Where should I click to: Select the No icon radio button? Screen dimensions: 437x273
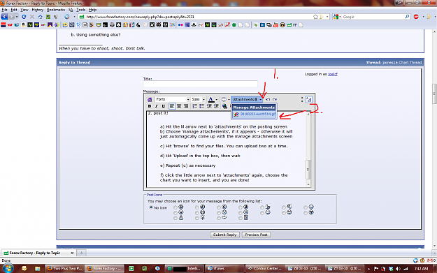151,207
